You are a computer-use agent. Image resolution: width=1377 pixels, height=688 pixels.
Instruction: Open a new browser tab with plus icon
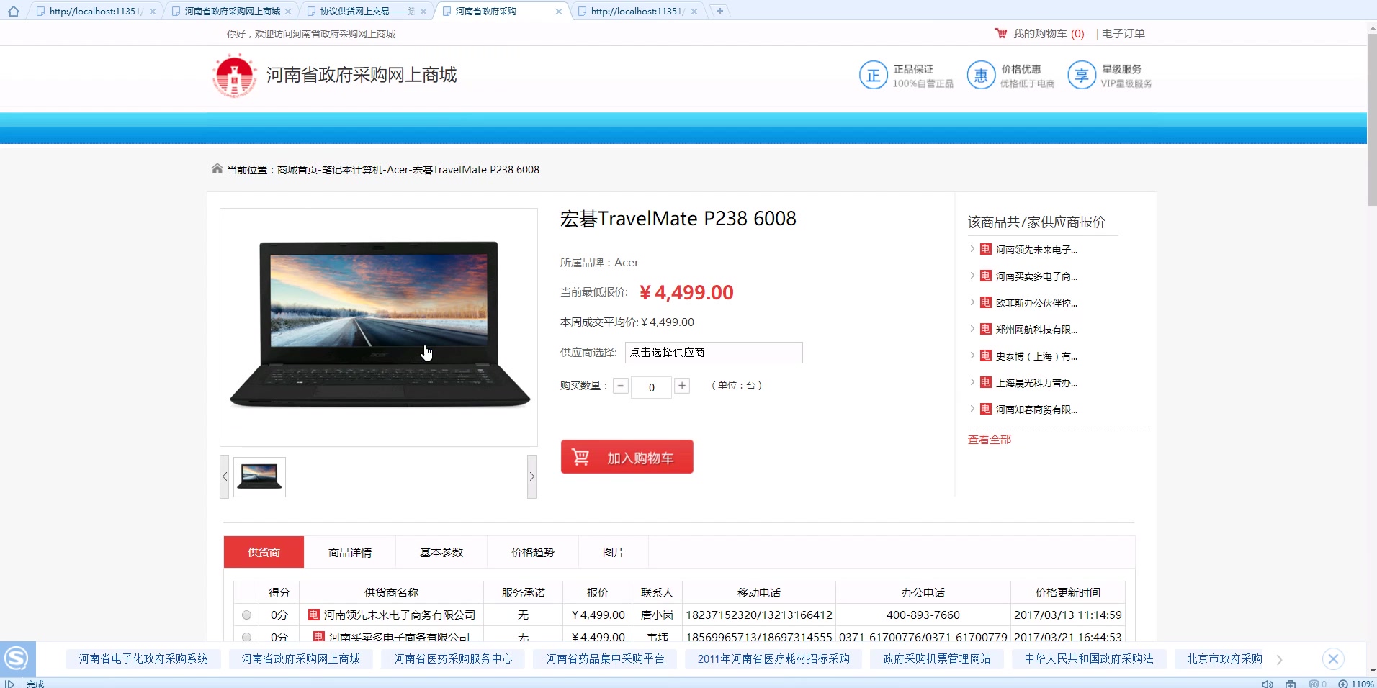[719, 11]
